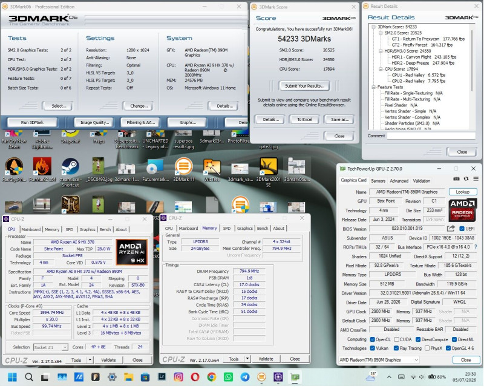Click the Comment input field
Screen dimensions: 484x389
point(431,136)
